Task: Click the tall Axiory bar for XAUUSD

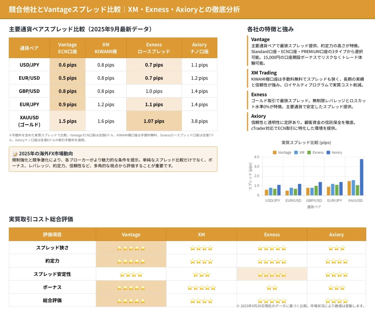Action: pyautogui.click(x=361, y=177)
